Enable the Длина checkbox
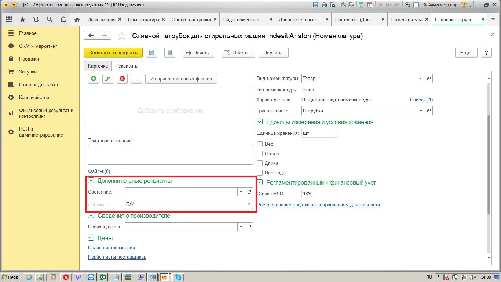The width and height of the screenshot is (501, 282). [260, 163]
